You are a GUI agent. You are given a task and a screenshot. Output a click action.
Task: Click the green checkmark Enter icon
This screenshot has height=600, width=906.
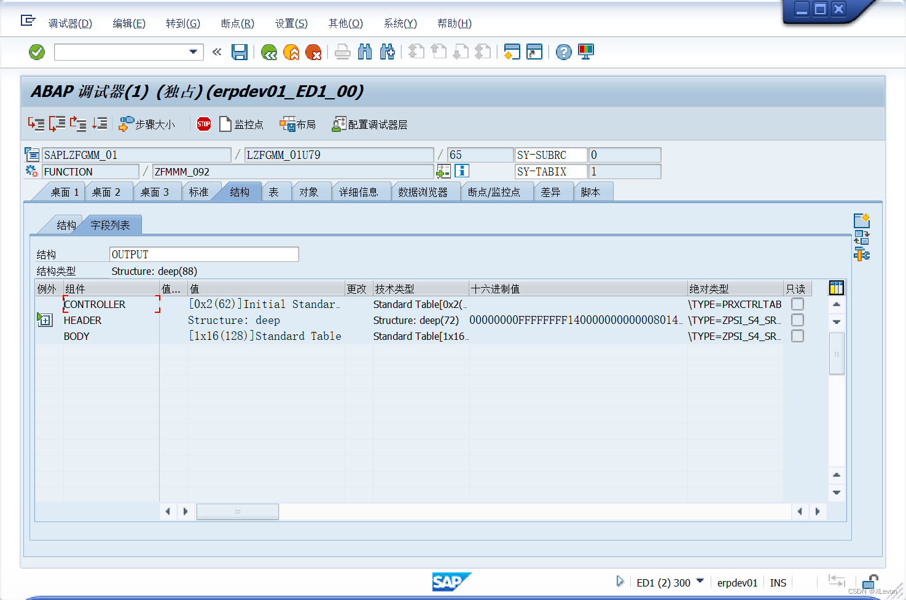[37, 52]
